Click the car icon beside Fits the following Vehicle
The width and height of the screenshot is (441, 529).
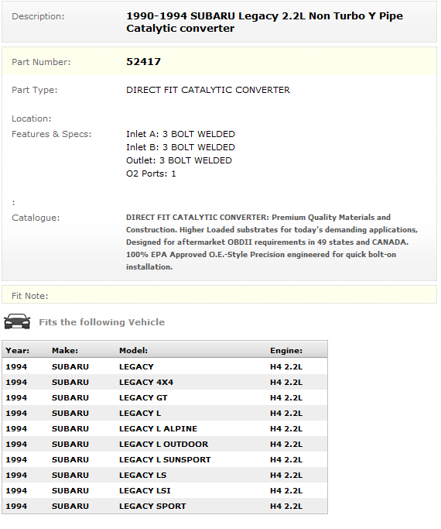[17, 321]
